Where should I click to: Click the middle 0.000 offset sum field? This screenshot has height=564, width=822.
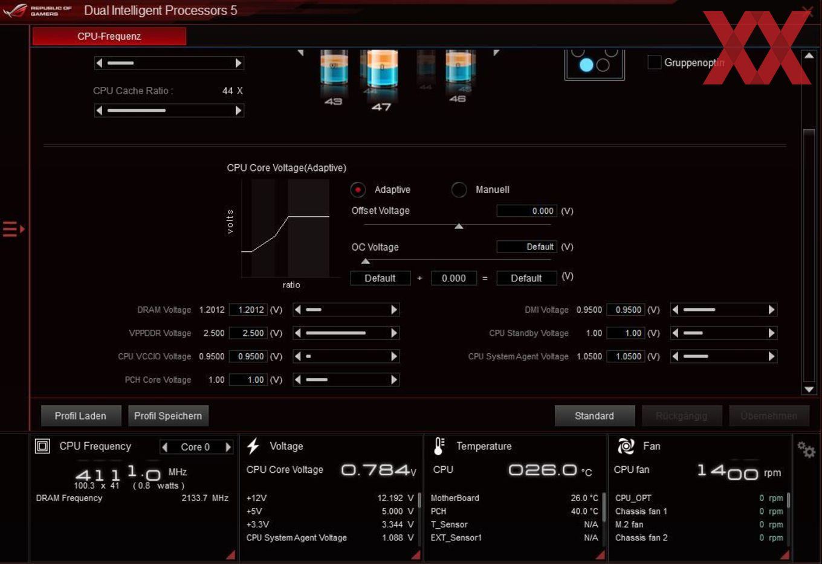coord(454,278)
